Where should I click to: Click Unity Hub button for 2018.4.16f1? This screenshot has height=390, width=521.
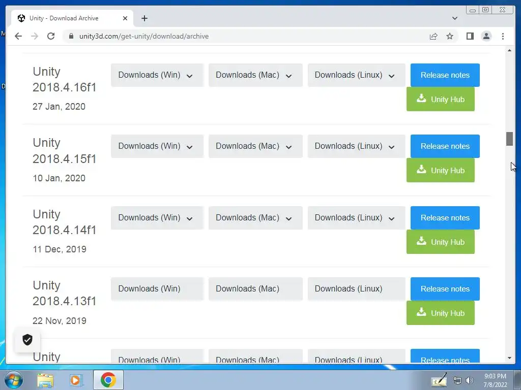point(440,99)
